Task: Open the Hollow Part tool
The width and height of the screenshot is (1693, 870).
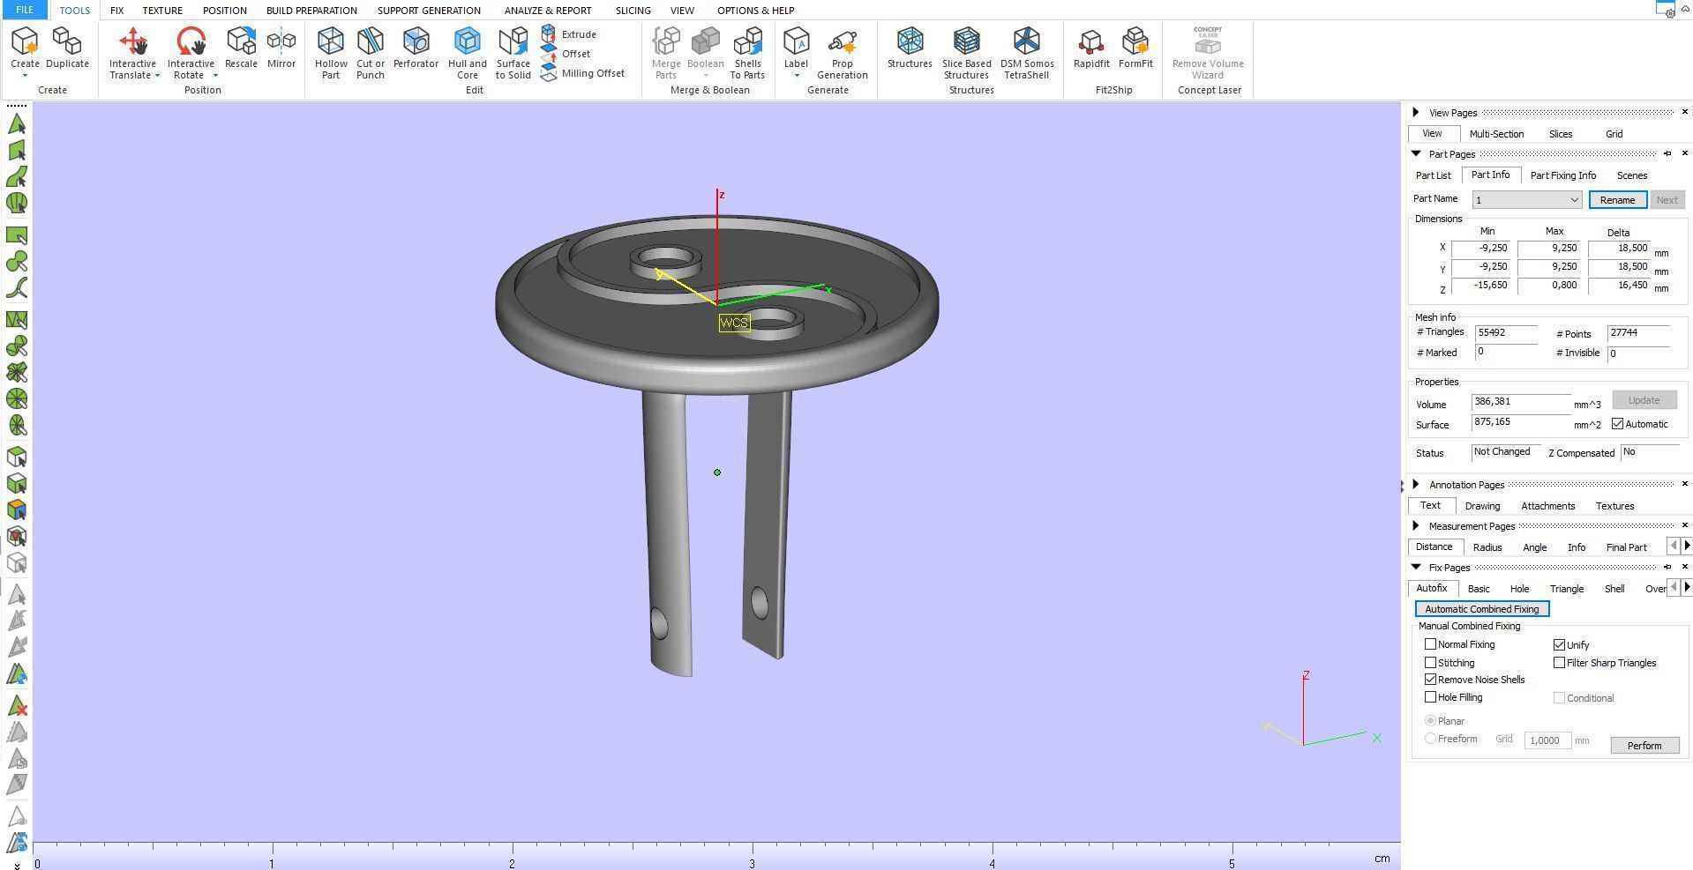Action: click(x=331, y=52)
